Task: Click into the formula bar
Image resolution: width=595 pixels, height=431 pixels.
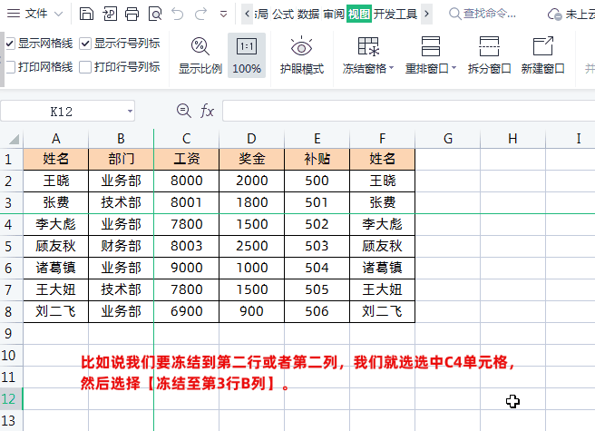Action: (408, 111)
